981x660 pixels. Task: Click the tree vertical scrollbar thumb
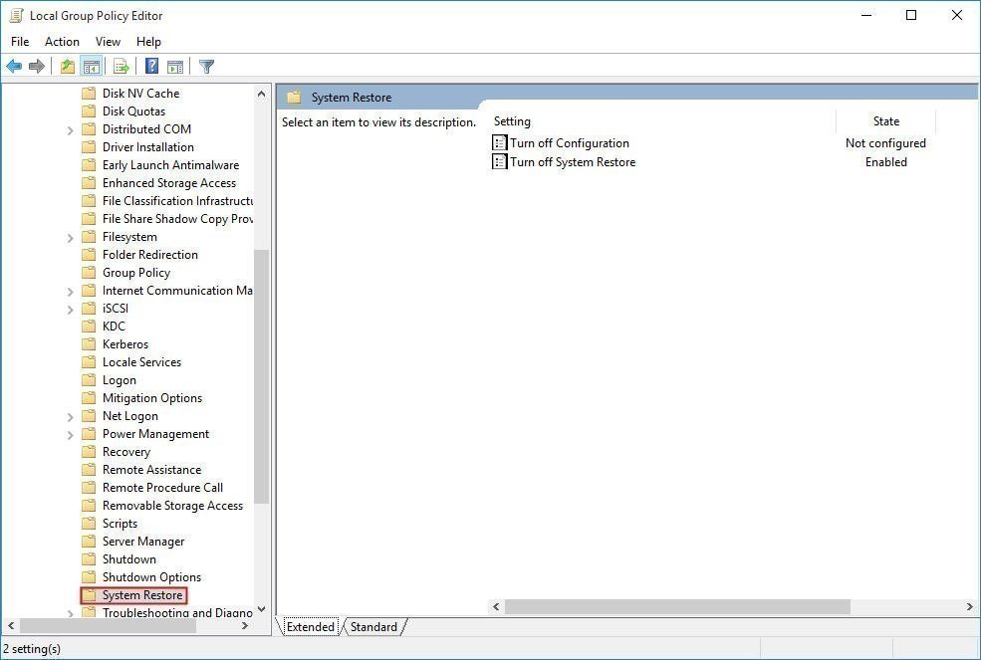tap(262, 376)
